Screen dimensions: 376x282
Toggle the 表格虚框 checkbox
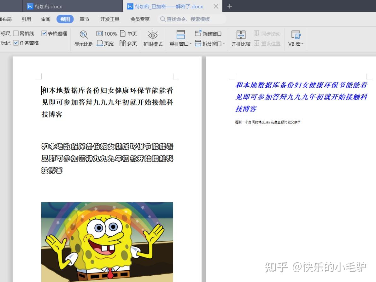coord(44,33)
